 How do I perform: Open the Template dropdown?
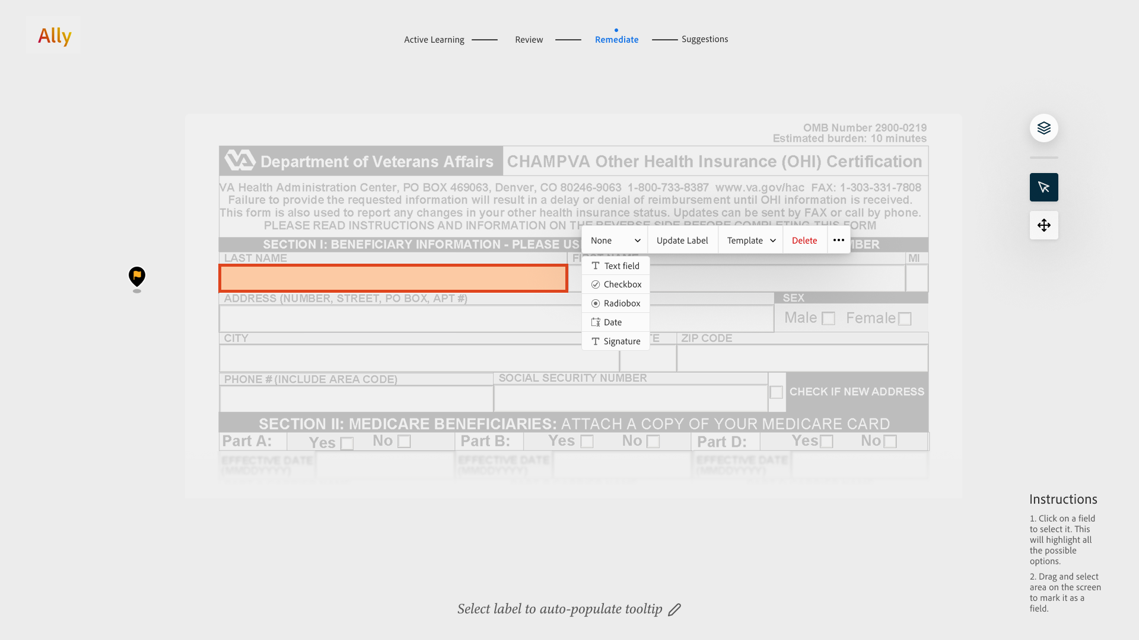(x=751, y=240)
